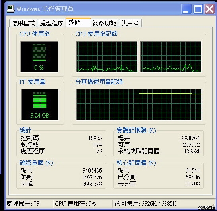Click the CPU 使用率記錄 group label
The height and width of the screenshot is (211, 217).
pos(96,34)
